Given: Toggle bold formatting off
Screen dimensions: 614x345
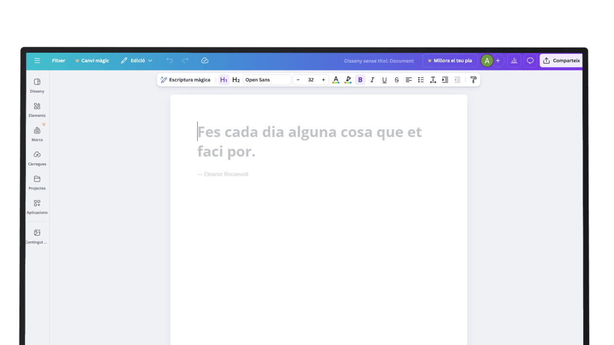Looking at the screenshot, I should (360, 80).
